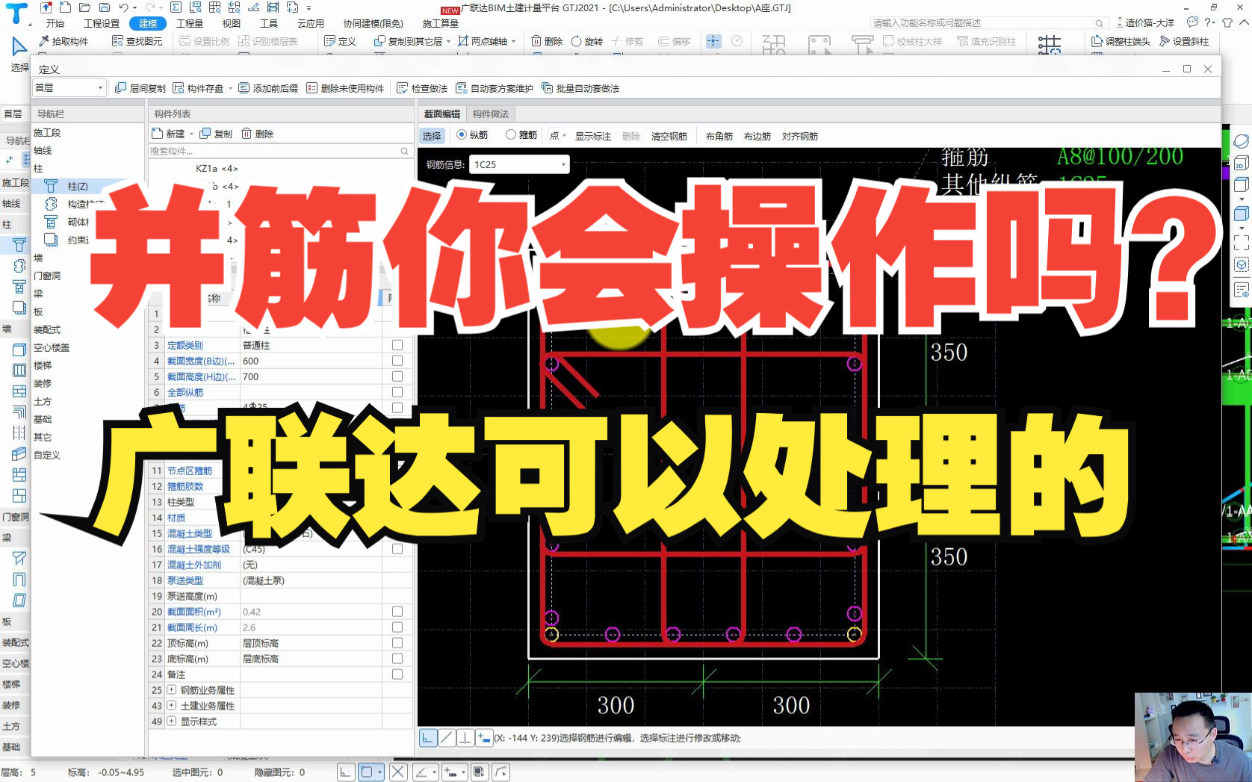Tick checkbox for 截面高度(H边) row

397,376
